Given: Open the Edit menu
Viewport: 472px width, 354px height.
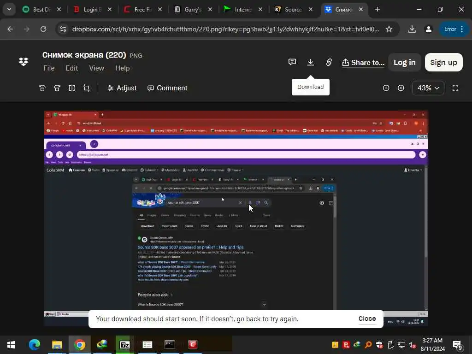Looking at the screenshot, I should click(x=71, y=68).
